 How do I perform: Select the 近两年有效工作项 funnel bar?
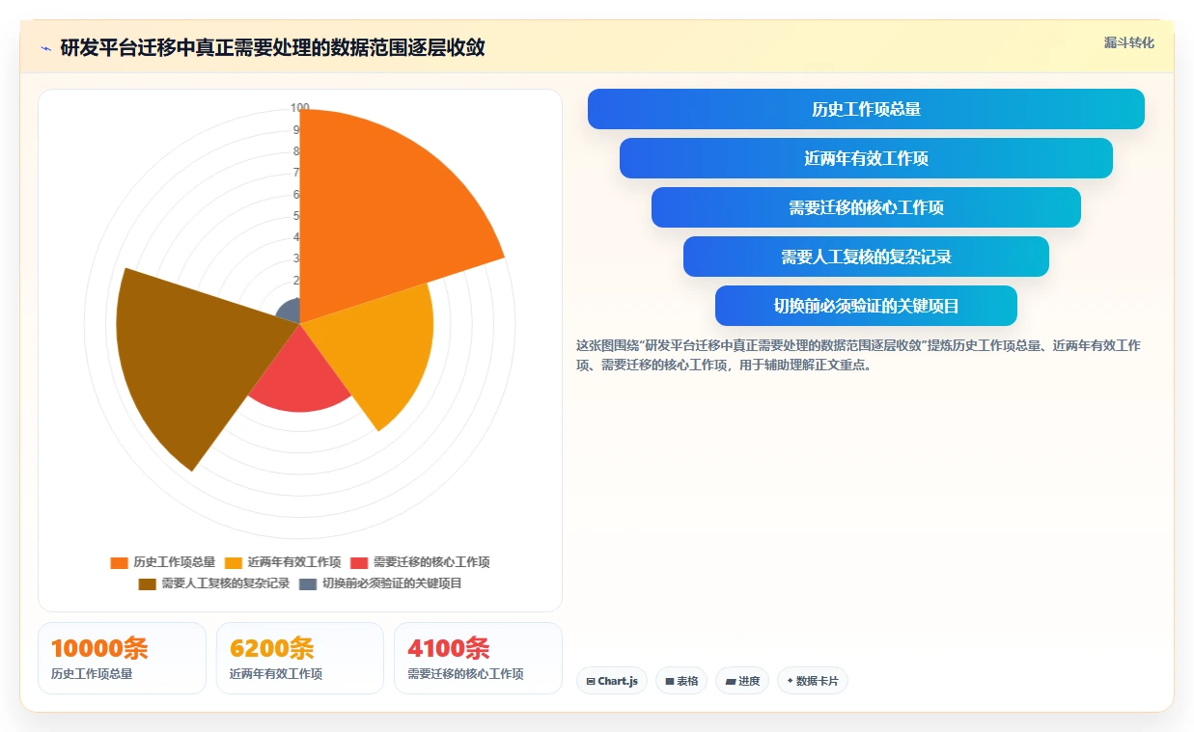point(866,158)
